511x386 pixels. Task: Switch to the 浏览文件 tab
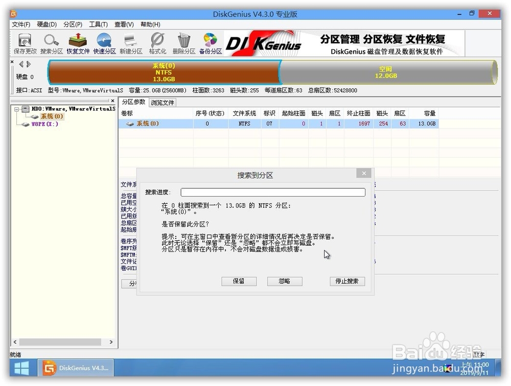click(x=161, y=102)
